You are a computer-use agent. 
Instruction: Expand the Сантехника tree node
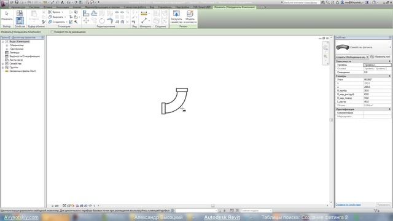pos(7,49)
